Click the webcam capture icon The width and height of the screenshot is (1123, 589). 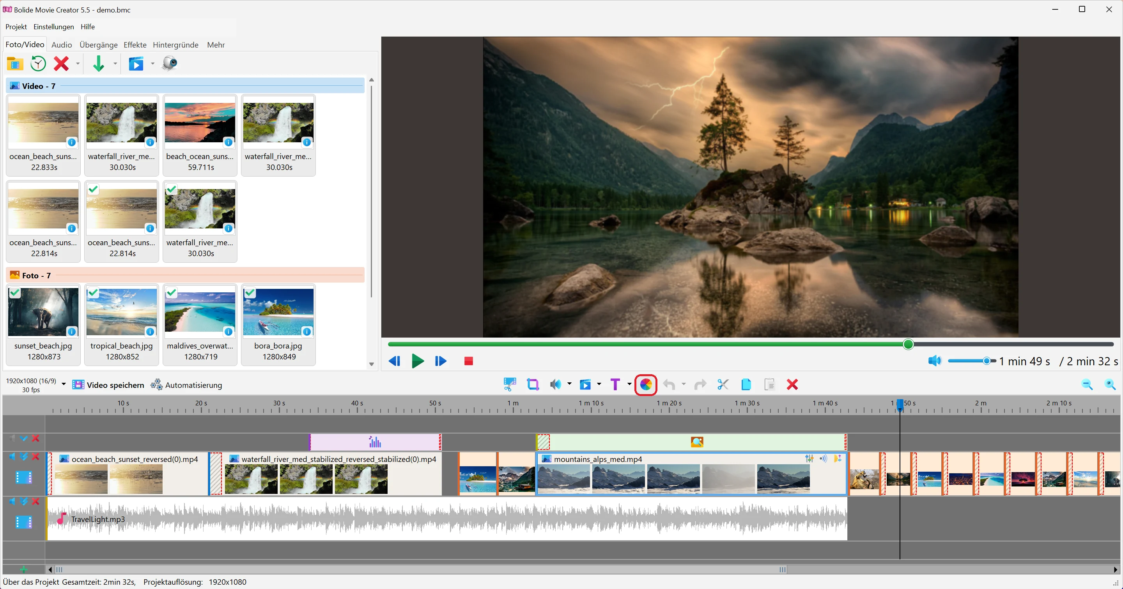pyautogui.click(x=170, y=64)
